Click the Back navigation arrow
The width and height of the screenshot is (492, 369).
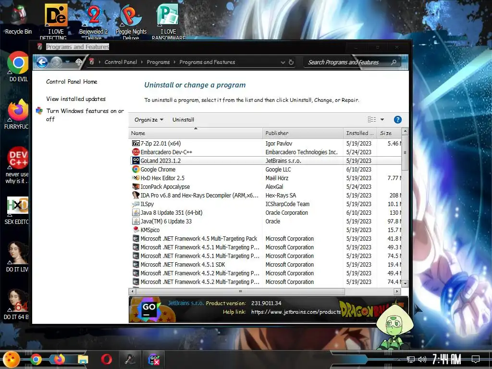pyautogui.click(x=42, y=62)
